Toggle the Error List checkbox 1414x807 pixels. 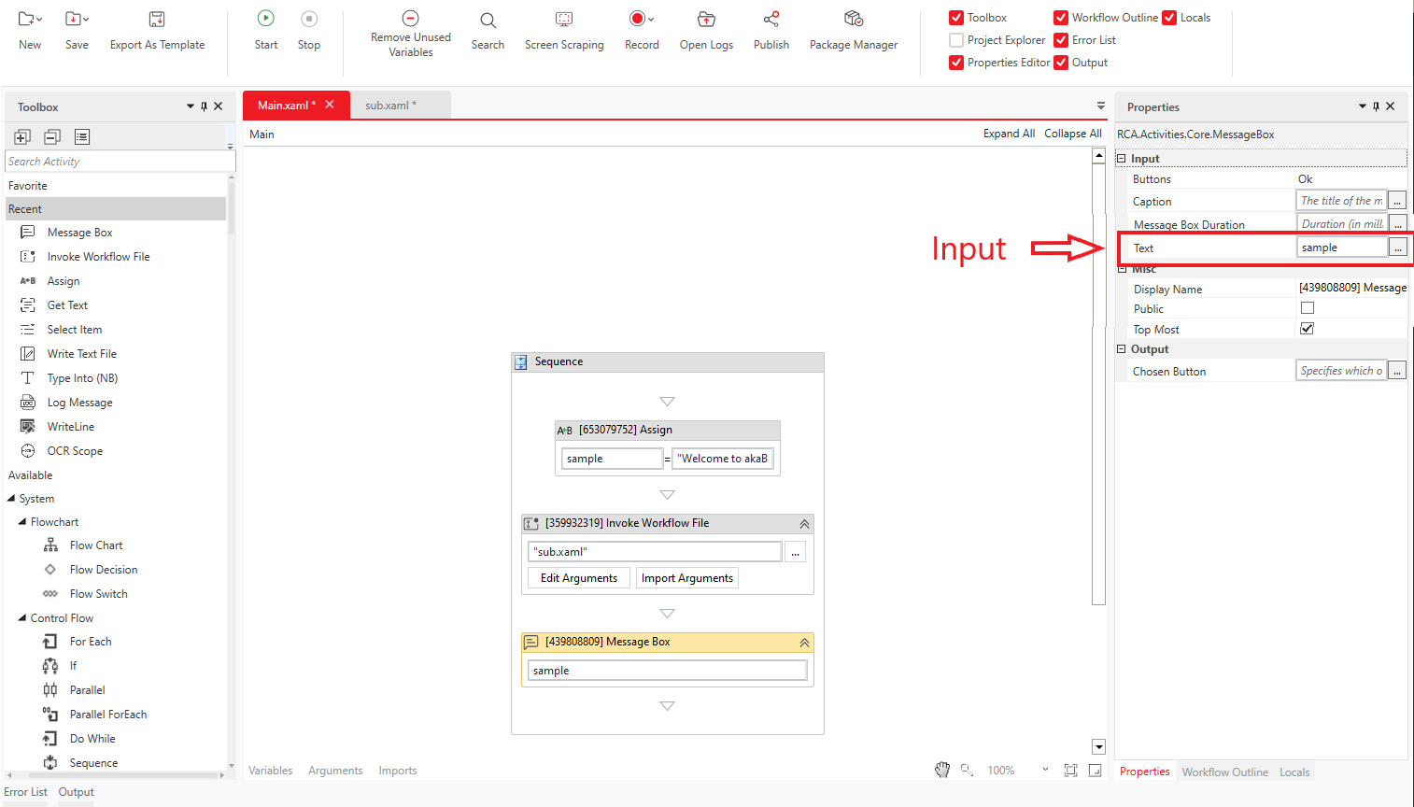[x=1061, y=40]
